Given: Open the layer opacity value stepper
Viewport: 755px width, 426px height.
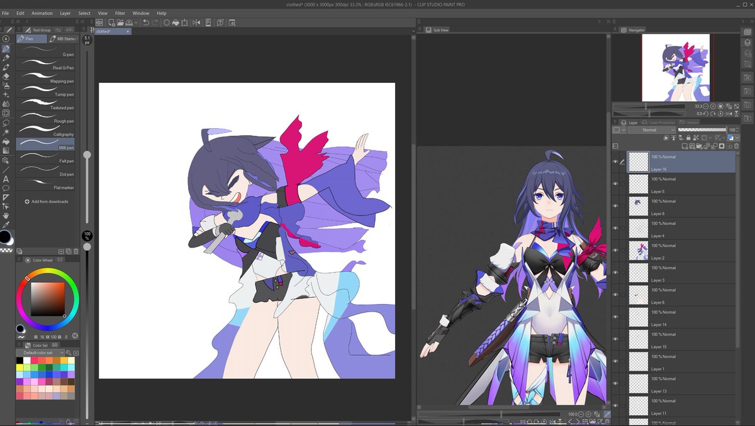Looking at the screenshot, I should [x=738, y=130].
